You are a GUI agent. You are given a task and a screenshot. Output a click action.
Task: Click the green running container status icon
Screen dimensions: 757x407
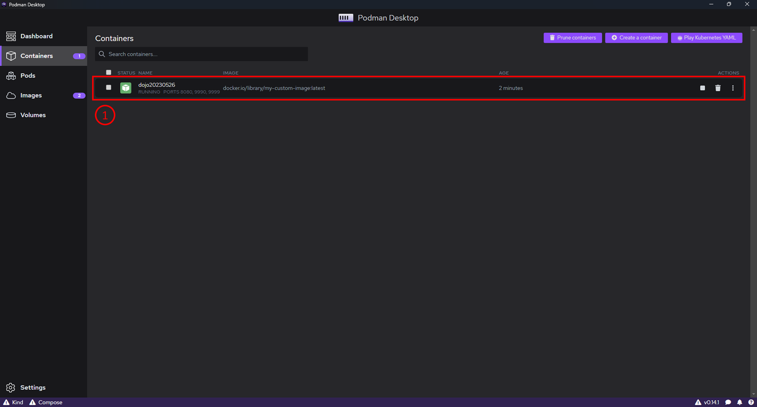click(x=126, y=88)
